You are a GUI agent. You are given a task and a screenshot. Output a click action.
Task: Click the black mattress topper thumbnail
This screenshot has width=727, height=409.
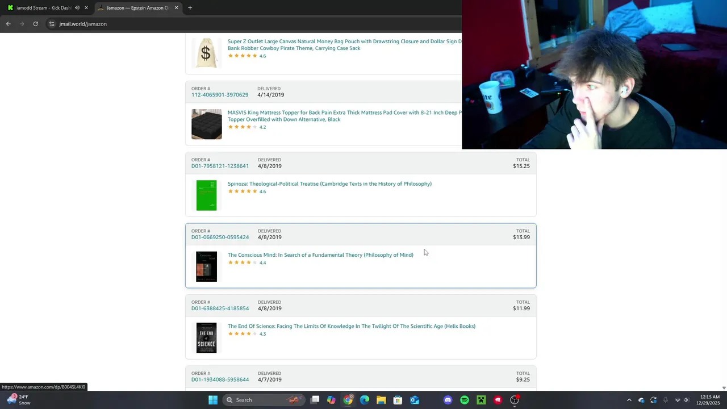(206, 124)
